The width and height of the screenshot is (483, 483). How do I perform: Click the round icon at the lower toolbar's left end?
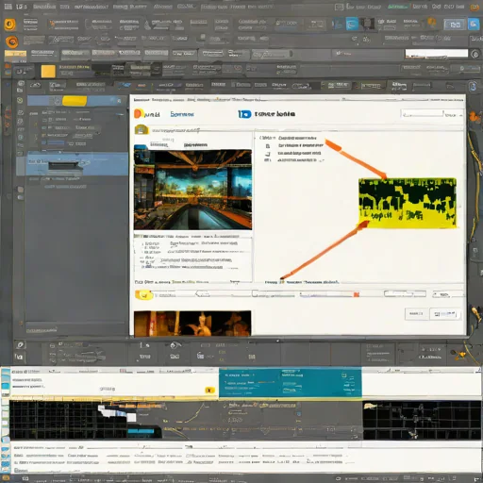[20, 345]
